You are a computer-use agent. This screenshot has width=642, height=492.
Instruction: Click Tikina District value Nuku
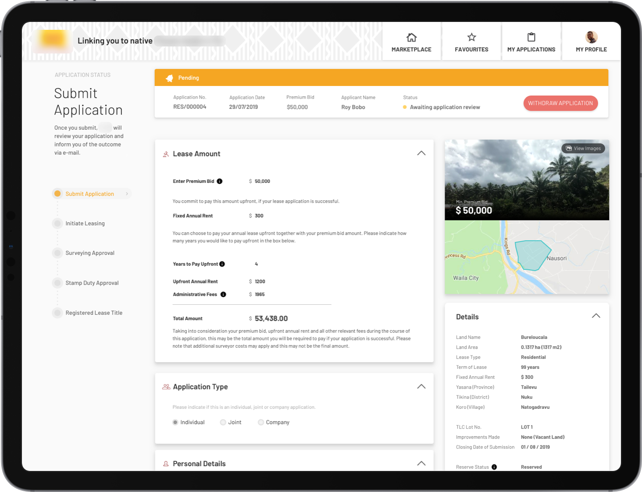tap(526, 397)
